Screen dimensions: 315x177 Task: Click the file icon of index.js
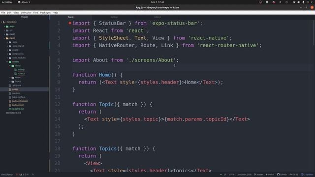15,70
